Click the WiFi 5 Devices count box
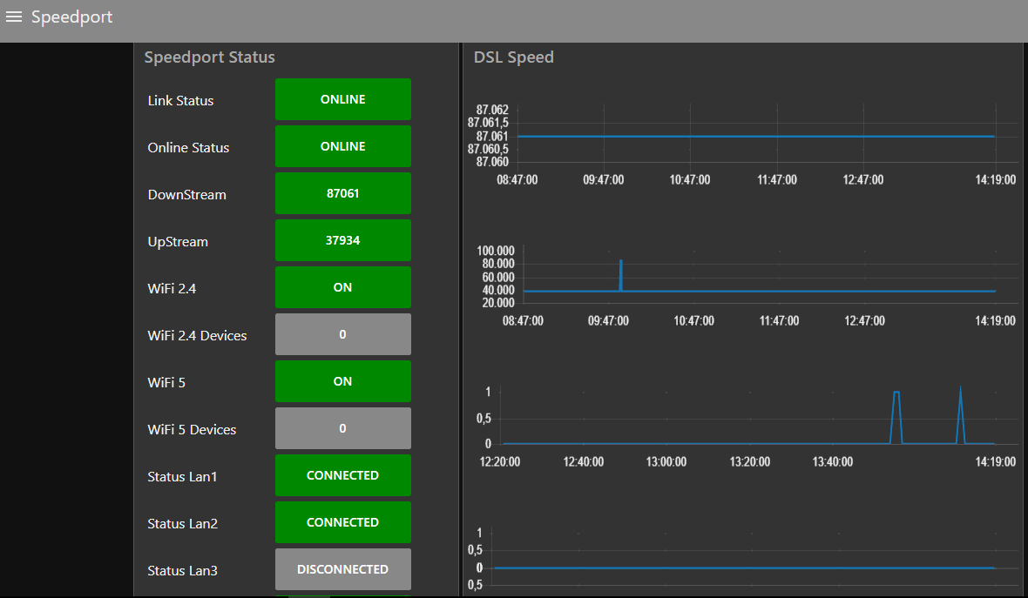Screen dimensions: 1028x598 tap(343, 428)
